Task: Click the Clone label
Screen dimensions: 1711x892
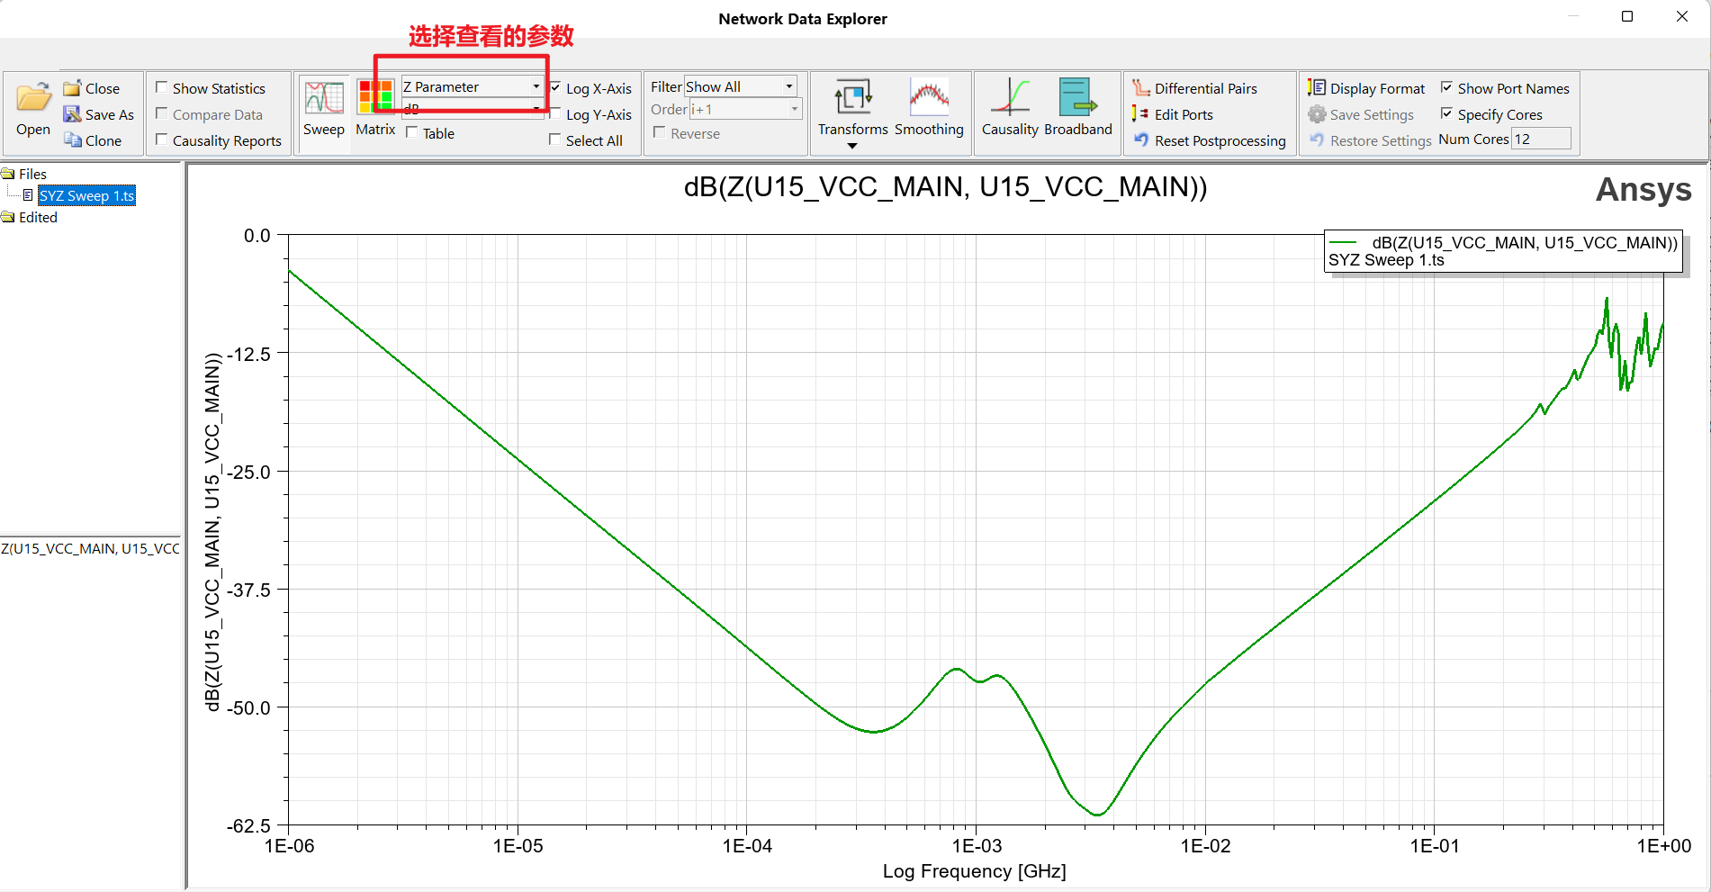Action: pos(104,140)
